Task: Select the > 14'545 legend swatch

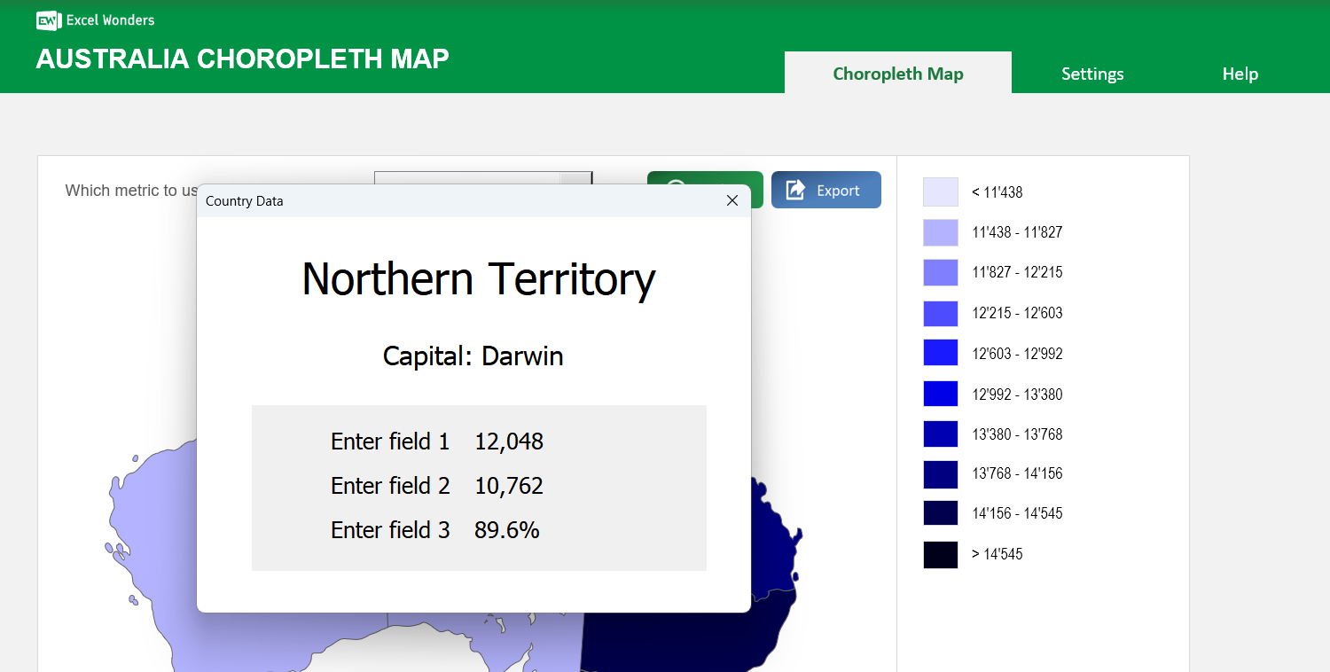Action: coord(940,554)
